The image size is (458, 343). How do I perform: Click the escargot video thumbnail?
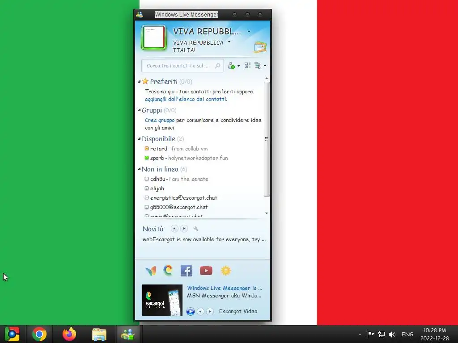162,300
